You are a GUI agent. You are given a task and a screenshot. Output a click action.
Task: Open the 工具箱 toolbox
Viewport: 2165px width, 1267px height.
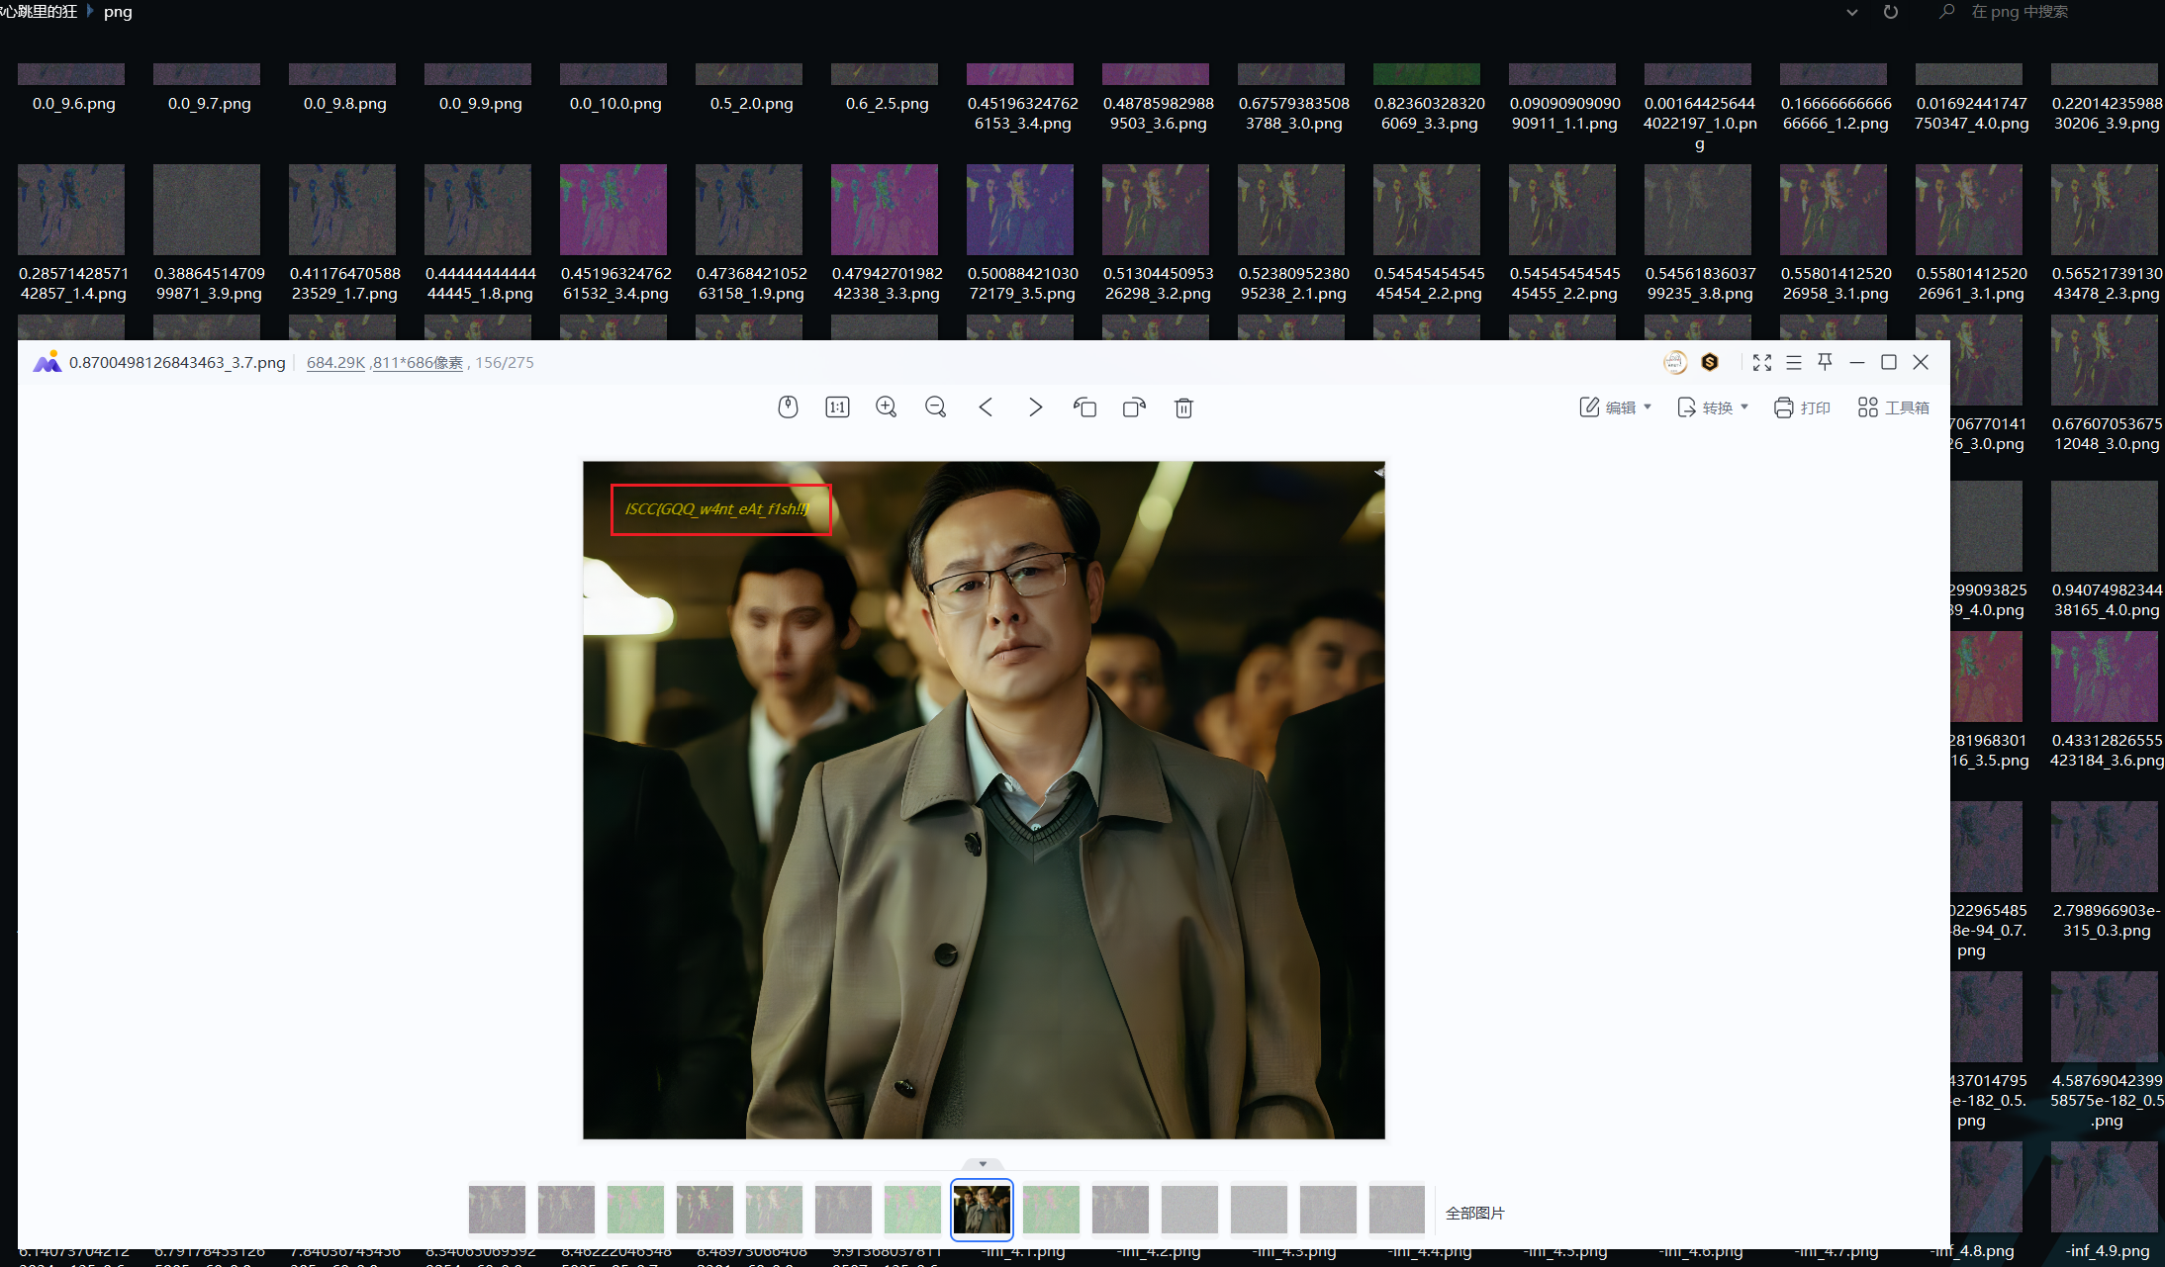click(1894, 407)
